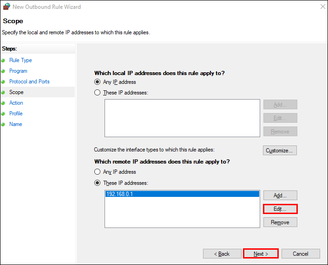Open the Profile step in sidebar

point(16,114)
